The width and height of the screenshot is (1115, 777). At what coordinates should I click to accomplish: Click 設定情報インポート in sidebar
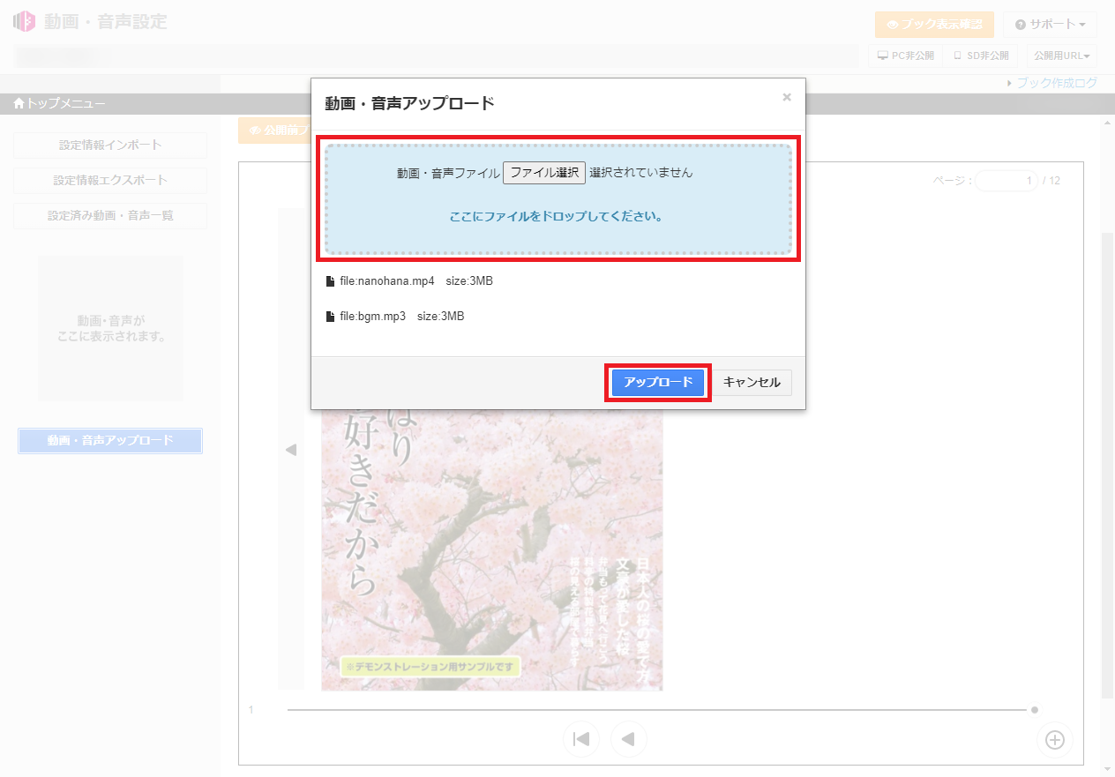(x=110, y=146)
